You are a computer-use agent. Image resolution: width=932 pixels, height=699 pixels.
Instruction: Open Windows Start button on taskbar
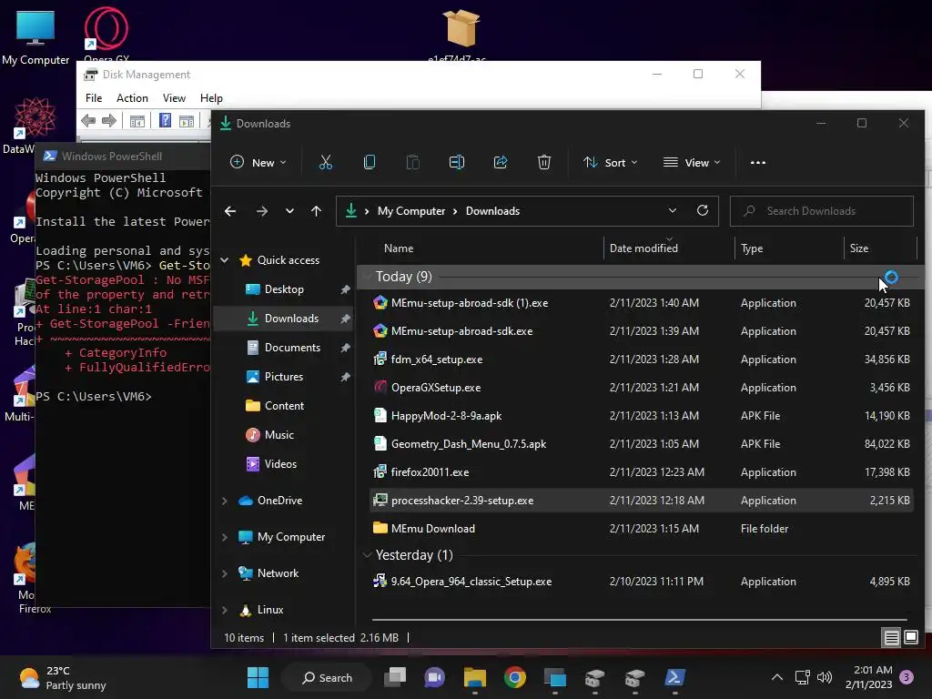pos(258,677)
